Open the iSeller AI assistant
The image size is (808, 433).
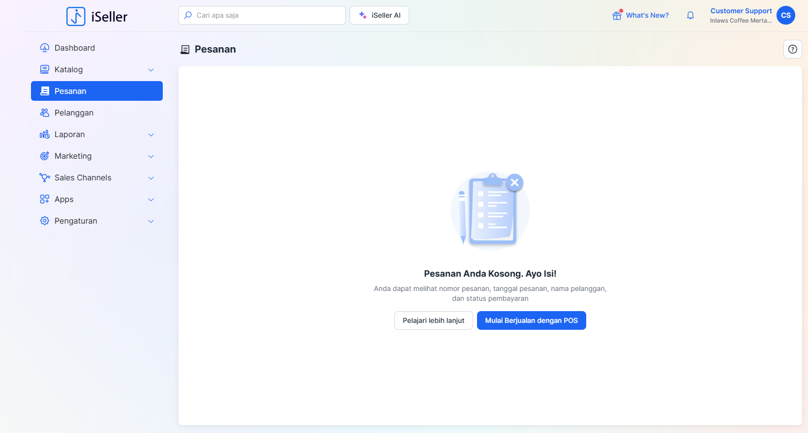pyautogui.click(x=379, y=15)
